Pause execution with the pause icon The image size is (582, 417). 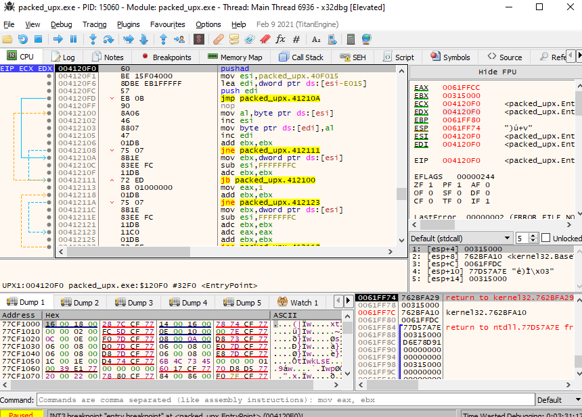(74, 39)
